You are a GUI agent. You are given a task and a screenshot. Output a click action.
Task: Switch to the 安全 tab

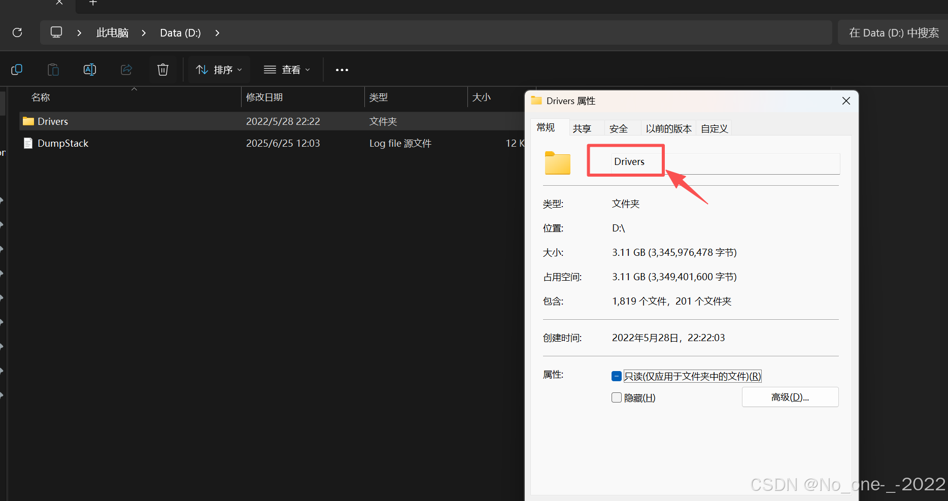point(619,128)
